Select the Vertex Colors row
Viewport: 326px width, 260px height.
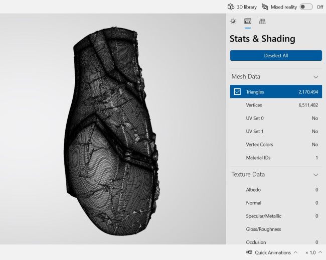coord(276,145)
